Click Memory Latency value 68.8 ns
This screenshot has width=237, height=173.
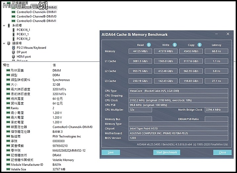point(217,51)
